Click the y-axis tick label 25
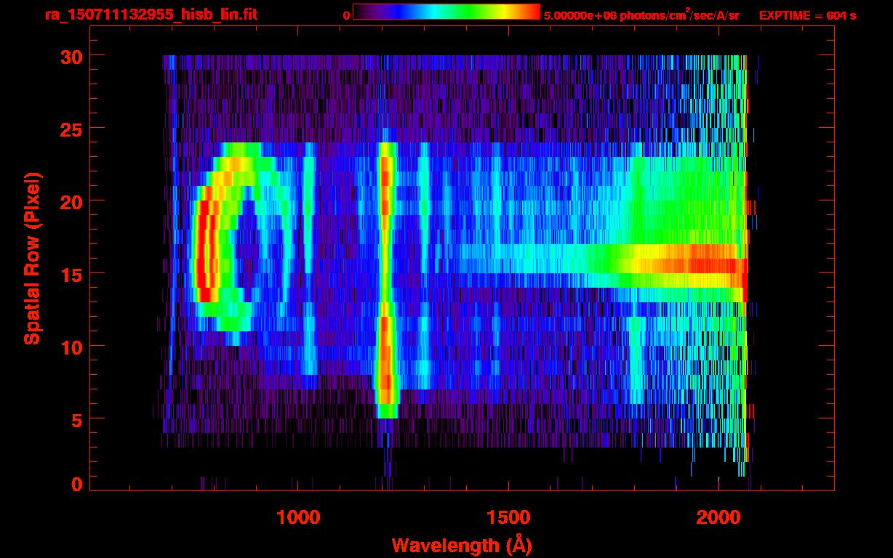This screenshot has width=893, height=558. 70,129
